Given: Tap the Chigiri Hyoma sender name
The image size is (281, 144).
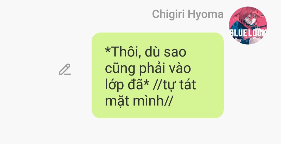Looking at the screenshot, I should 188,14.
